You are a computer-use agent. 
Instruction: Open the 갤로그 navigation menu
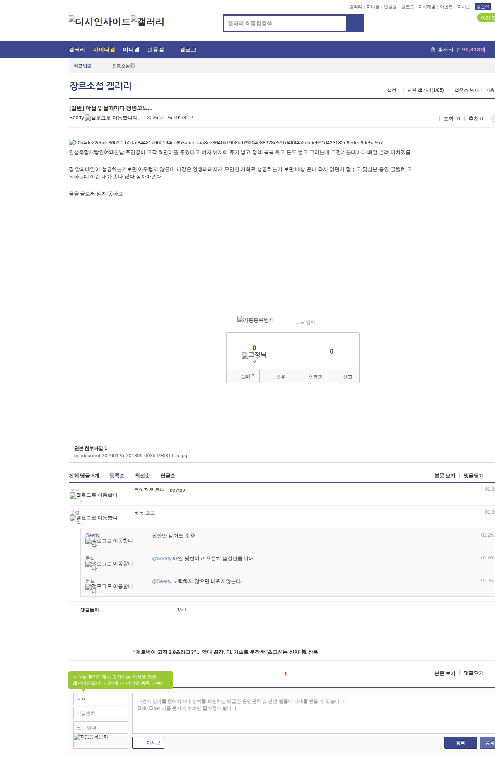pyautogui.click(x=188, y=50)
